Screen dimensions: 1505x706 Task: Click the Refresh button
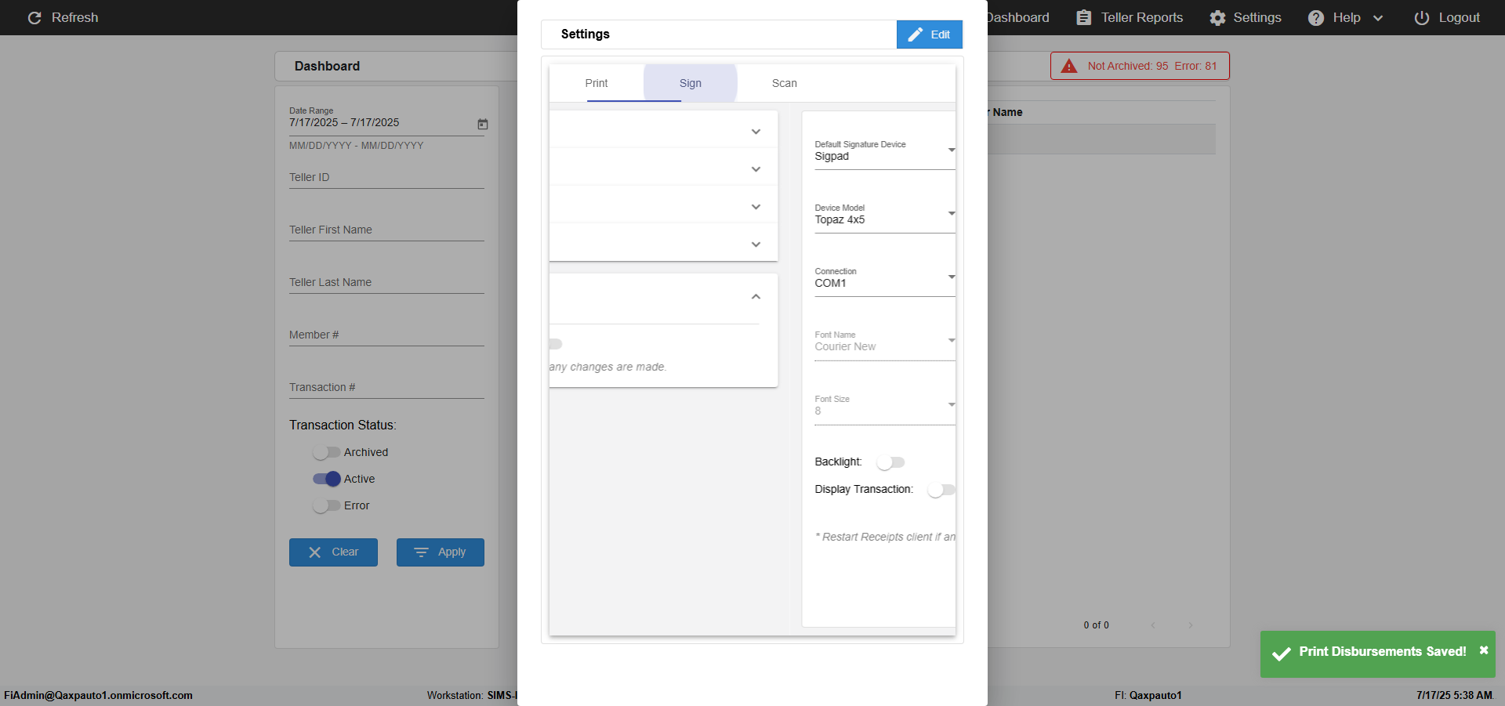point(63,17)
